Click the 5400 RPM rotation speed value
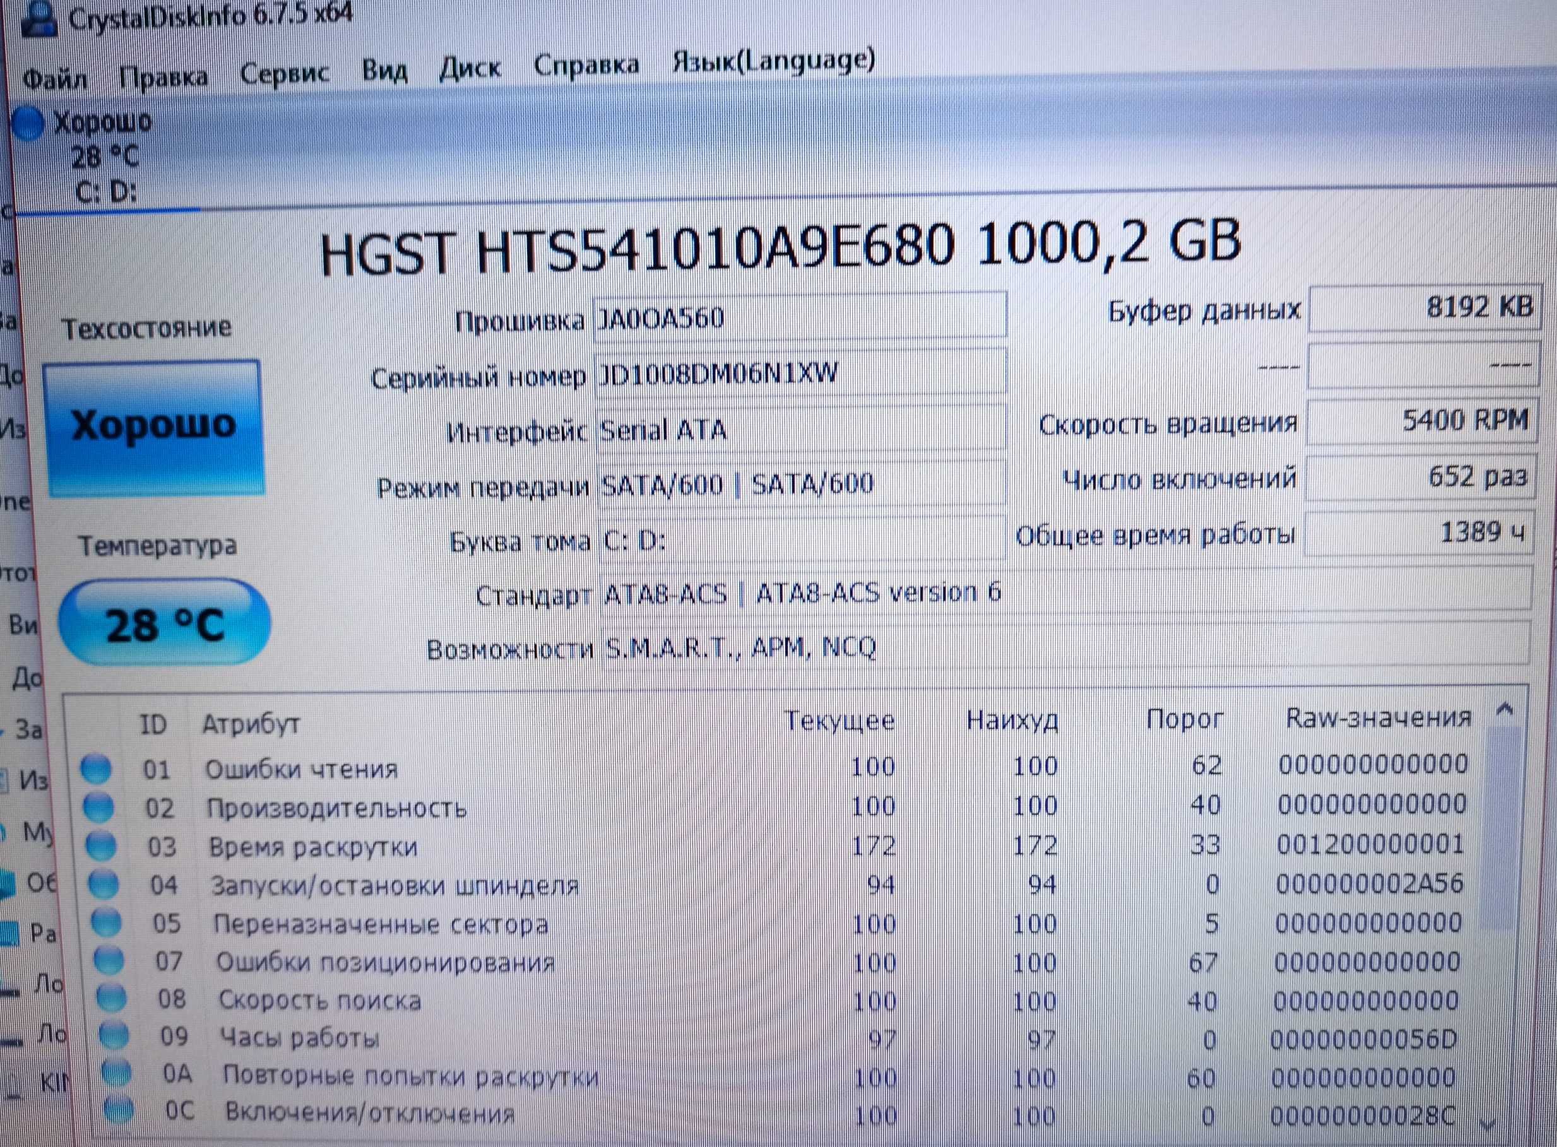Viewport: 1557px width, 1147px height. pos(1423,421)
